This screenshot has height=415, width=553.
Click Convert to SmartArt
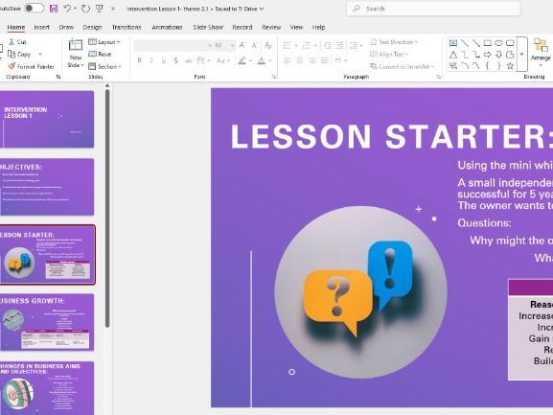402,66
